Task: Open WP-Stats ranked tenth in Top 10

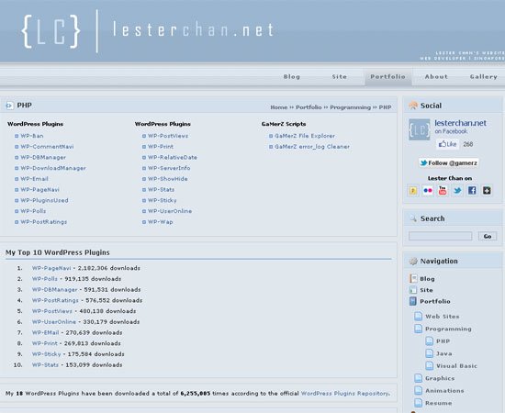Action: point(45,364)
